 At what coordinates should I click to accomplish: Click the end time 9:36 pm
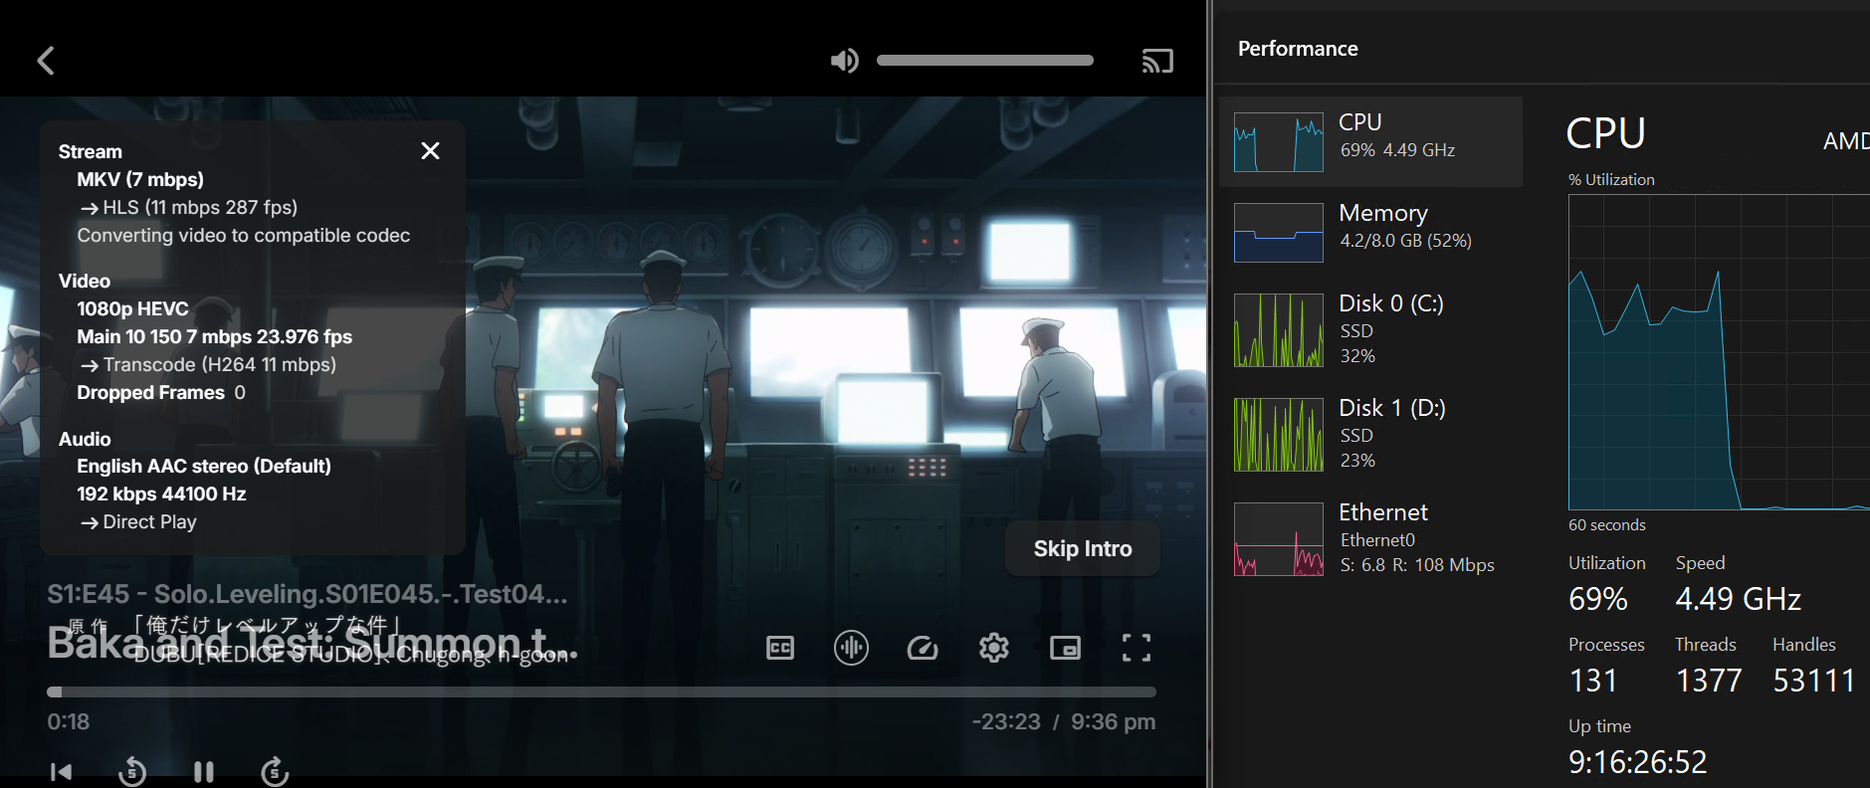coord(1114,721)
